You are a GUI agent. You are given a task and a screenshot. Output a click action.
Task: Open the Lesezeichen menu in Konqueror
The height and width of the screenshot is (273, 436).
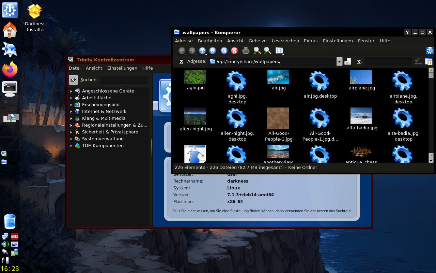pyautogui.click(x=285, y=41)
